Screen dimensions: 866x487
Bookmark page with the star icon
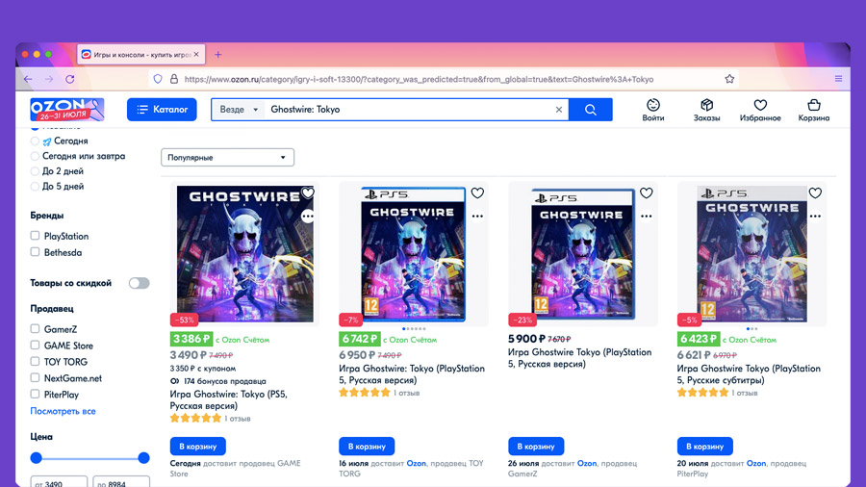click(729, 79)
